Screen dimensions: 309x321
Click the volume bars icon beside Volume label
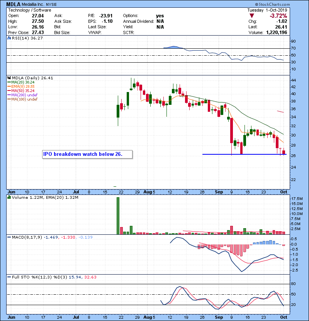9,197
